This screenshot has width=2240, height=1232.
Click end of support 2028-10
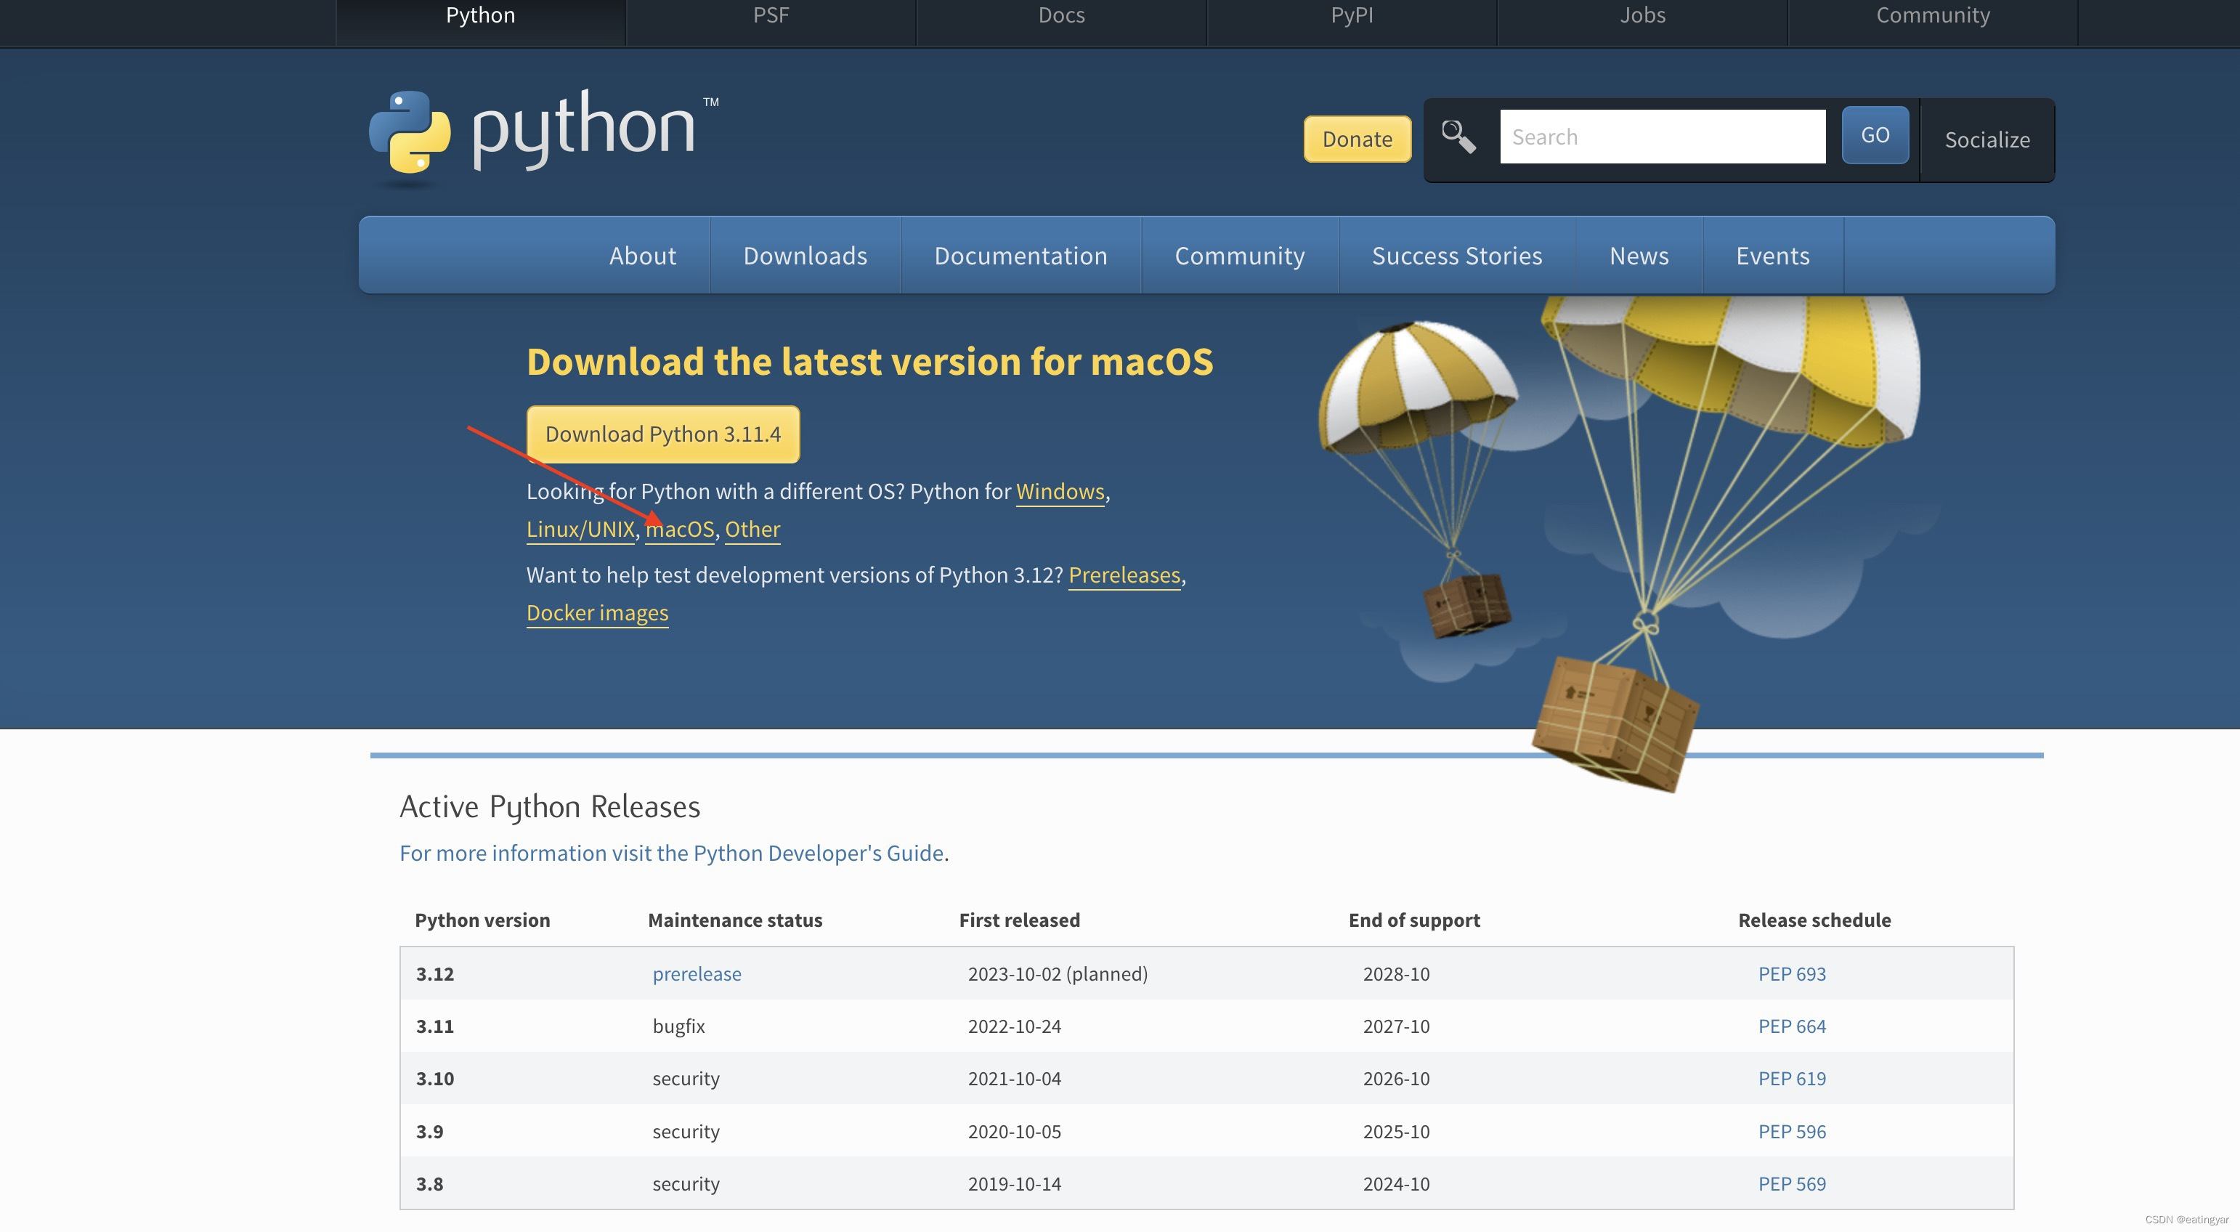pyautogui.click(x=1396, y=974)
